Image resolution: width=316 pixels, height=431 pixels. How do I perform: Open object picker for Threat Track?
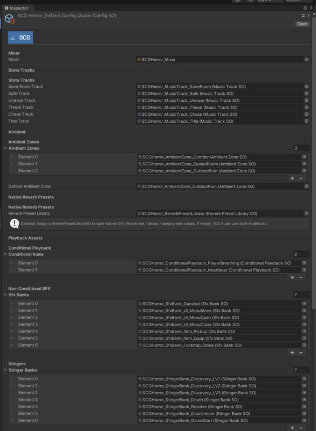coord(306,107)
